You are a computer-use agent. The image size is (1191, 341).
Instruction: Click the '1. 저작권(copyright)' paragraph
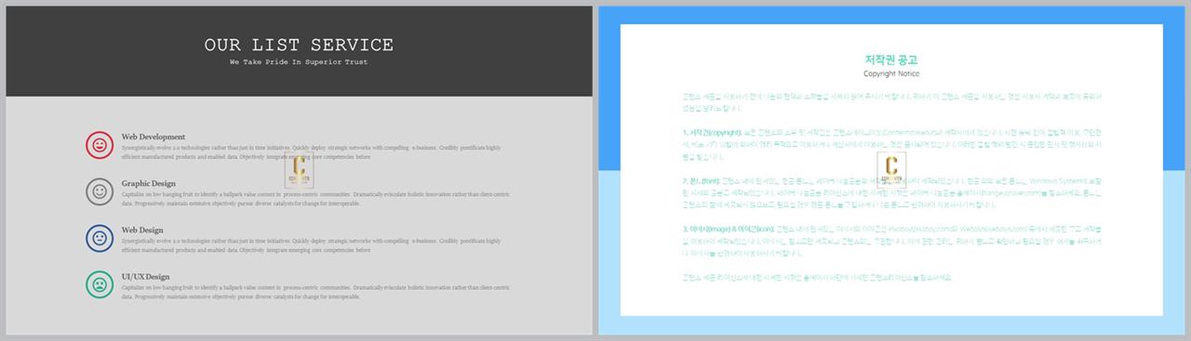(892, 145)
